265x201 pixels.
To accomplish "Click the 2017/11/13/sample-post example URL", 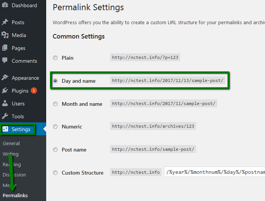I will [168, 80].
